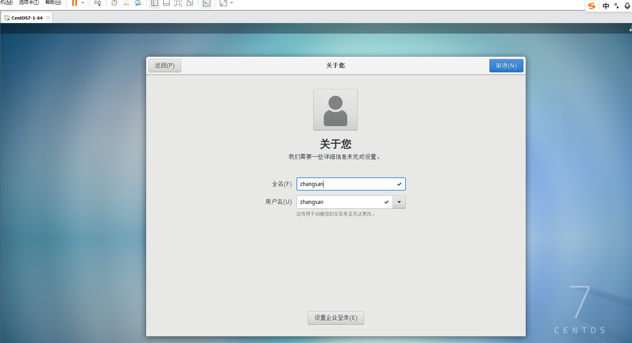Screen dimensions: 632x343
Task: Toggle Sogou input Chinese/English mode 中
Action: click(606, 6)
